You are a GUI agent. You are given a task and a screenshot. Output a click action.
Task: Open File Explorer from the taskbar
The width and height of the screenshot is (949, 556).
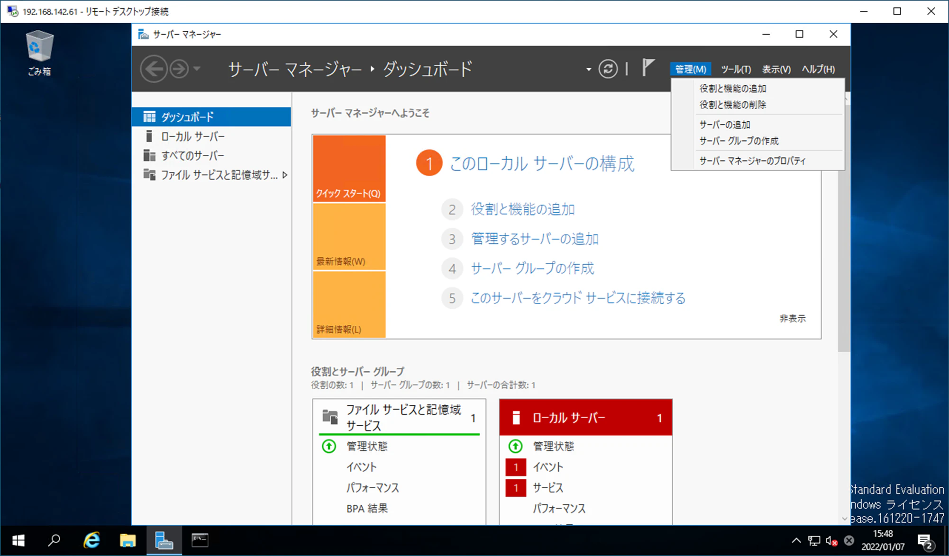coord(128,540)
